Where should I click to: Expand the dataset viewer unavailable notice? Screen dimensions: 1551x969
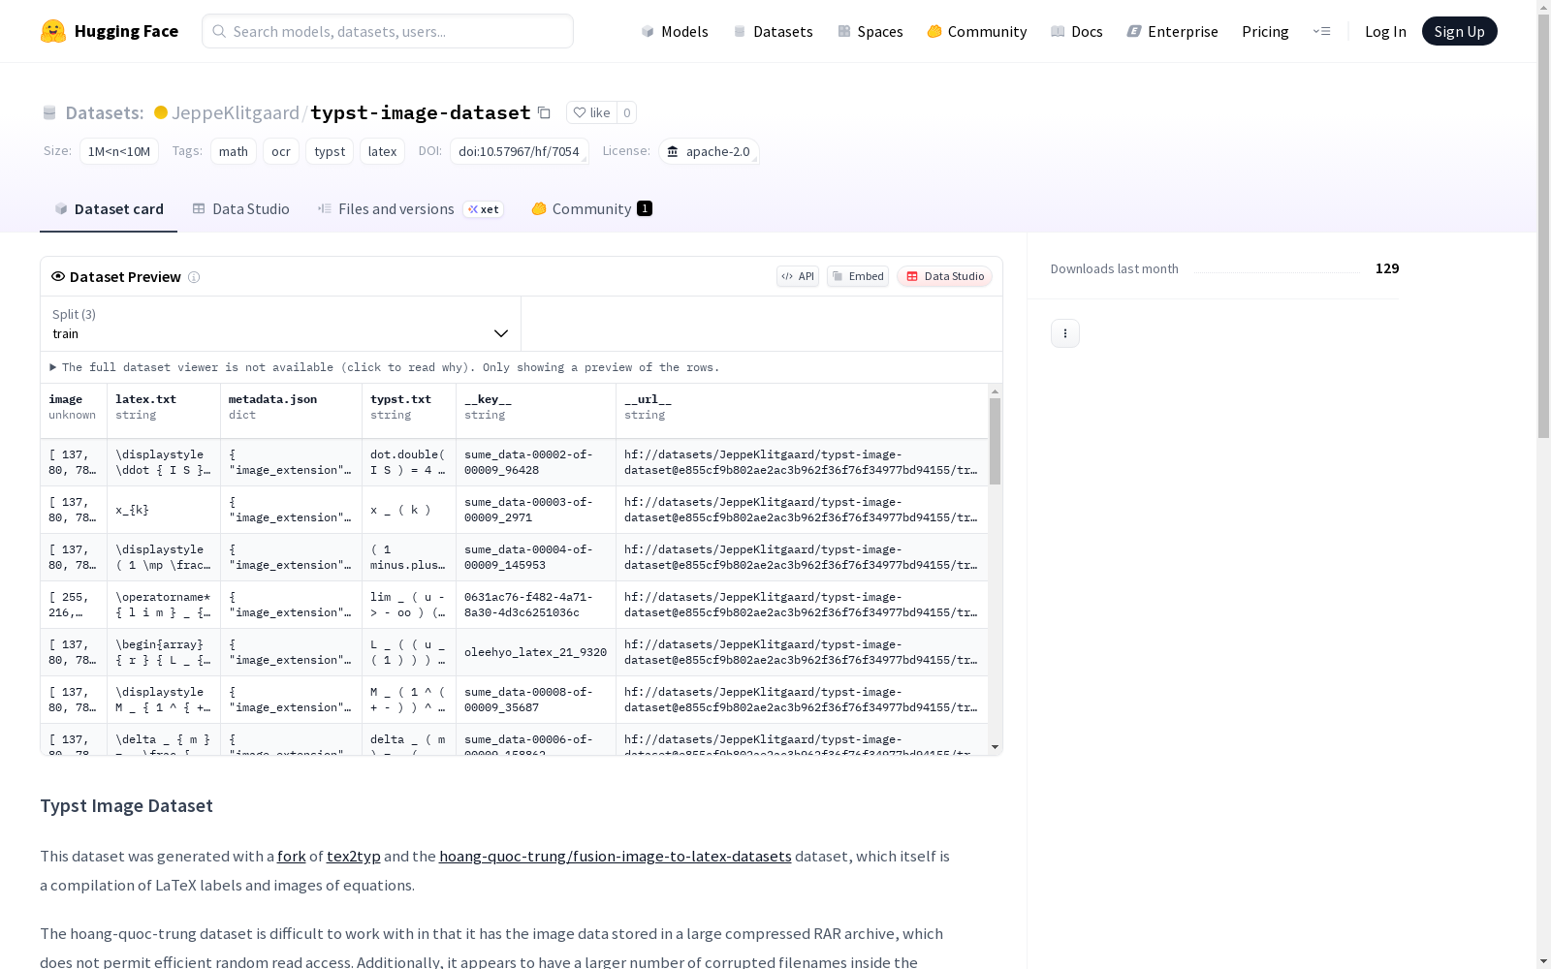386,367
